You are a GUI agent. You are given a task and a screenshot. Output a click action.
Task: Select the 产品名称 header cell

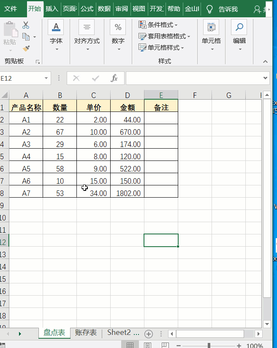26,106
